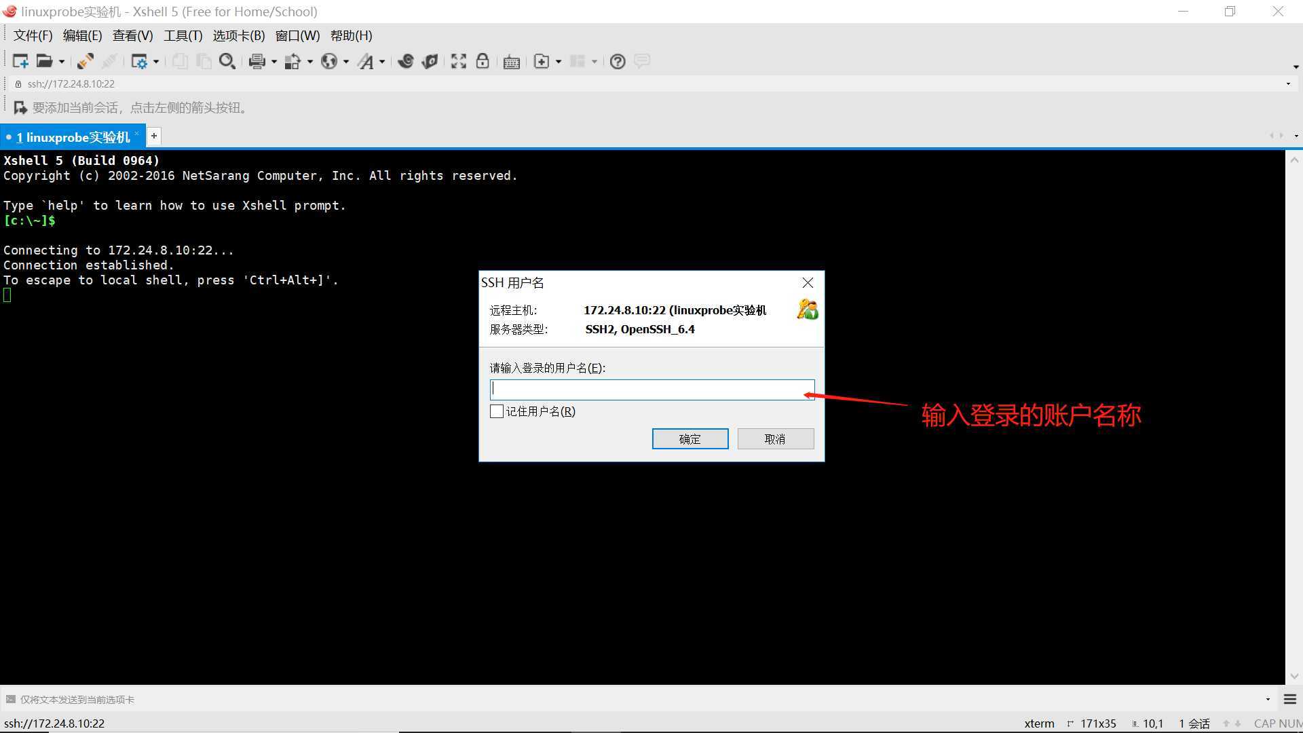Confirm username with 确定 button
Screen dimensions: 1303x733
[690, 439]
